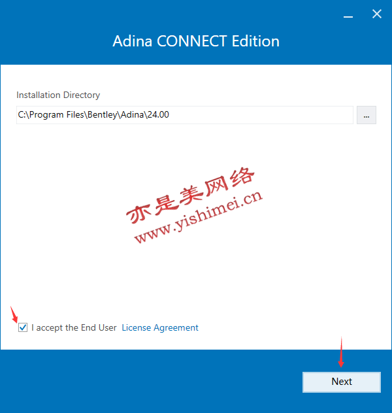Proceed with the Next button
This screenshot has height=413, width=392.
pos(342,382)
